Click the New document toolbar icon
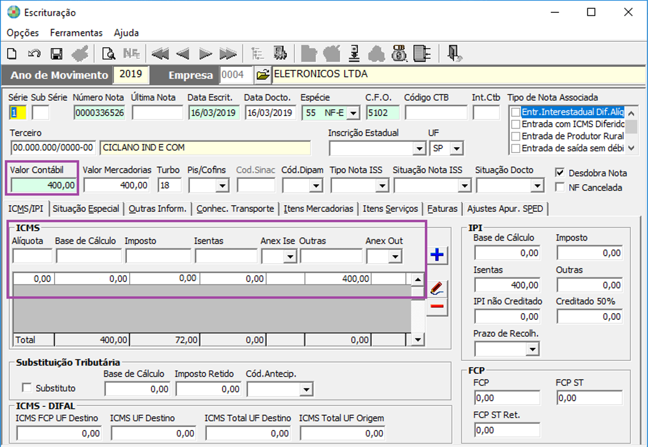The height and width of the screenshot is (447, 648). click(12, 53)
